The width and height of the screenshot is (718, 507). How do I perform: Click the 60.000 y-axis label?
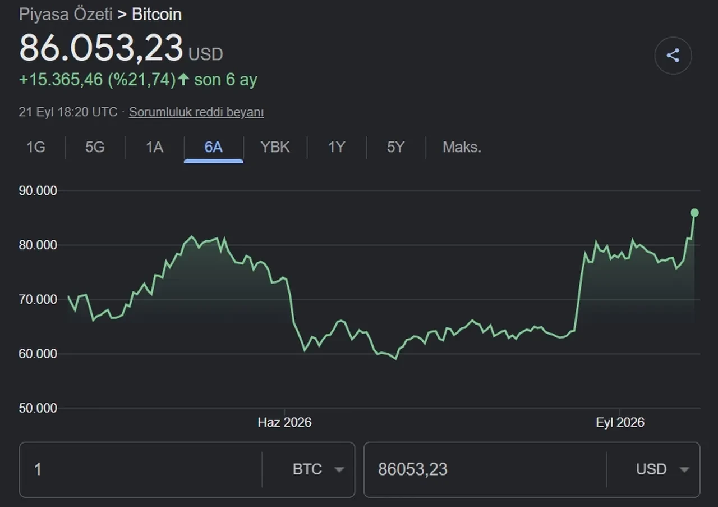click(x=38, y=354)
